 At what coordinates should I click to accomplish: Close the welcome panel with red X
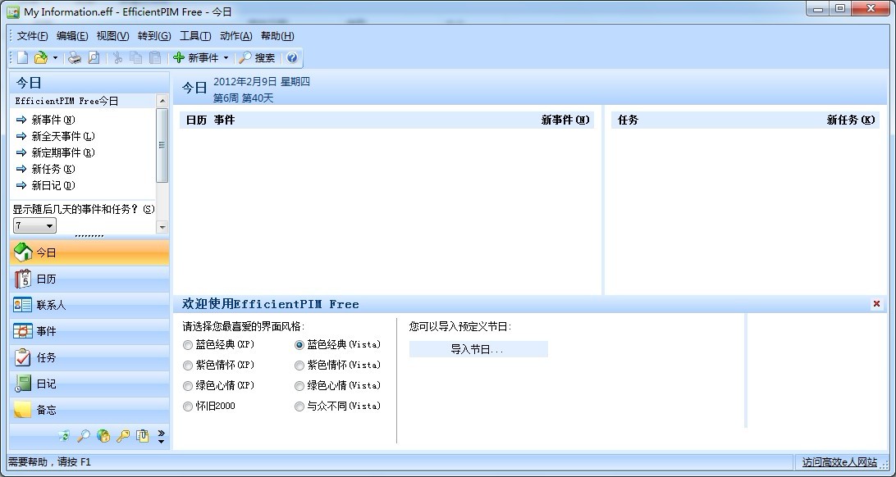pos(876,304)
